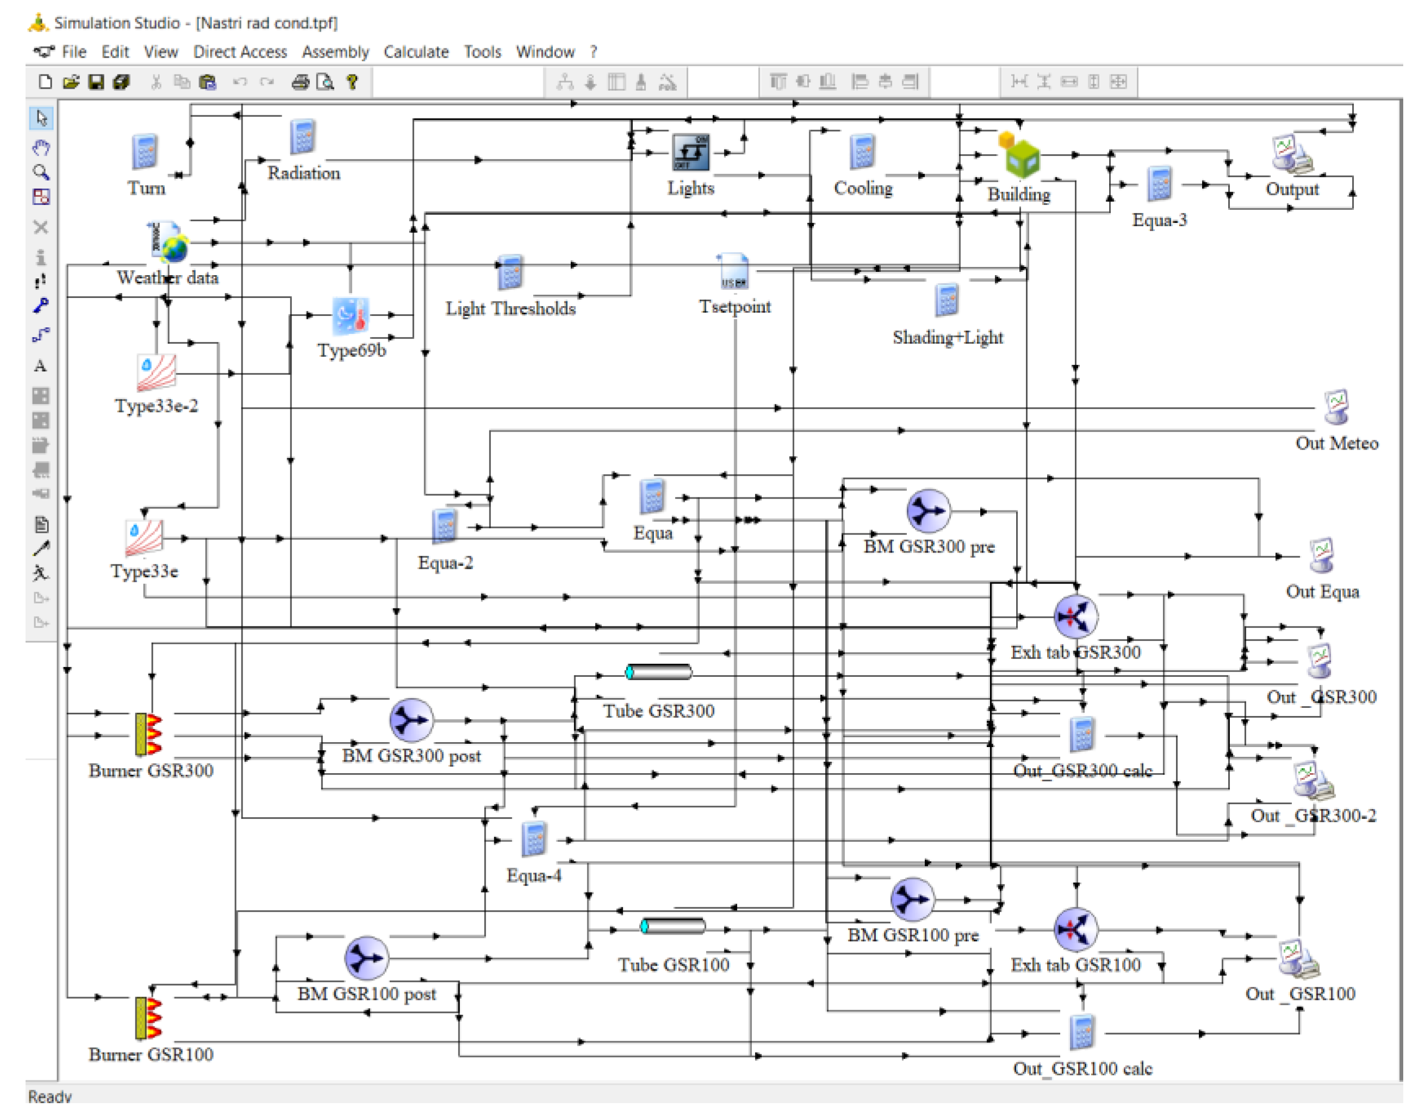Click the Out Meteo plotter component

(1336, 407)
